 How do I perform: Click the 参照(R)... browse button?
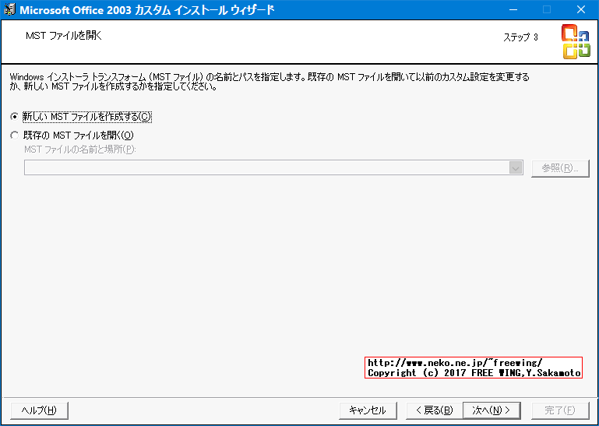tap(560, 168)
